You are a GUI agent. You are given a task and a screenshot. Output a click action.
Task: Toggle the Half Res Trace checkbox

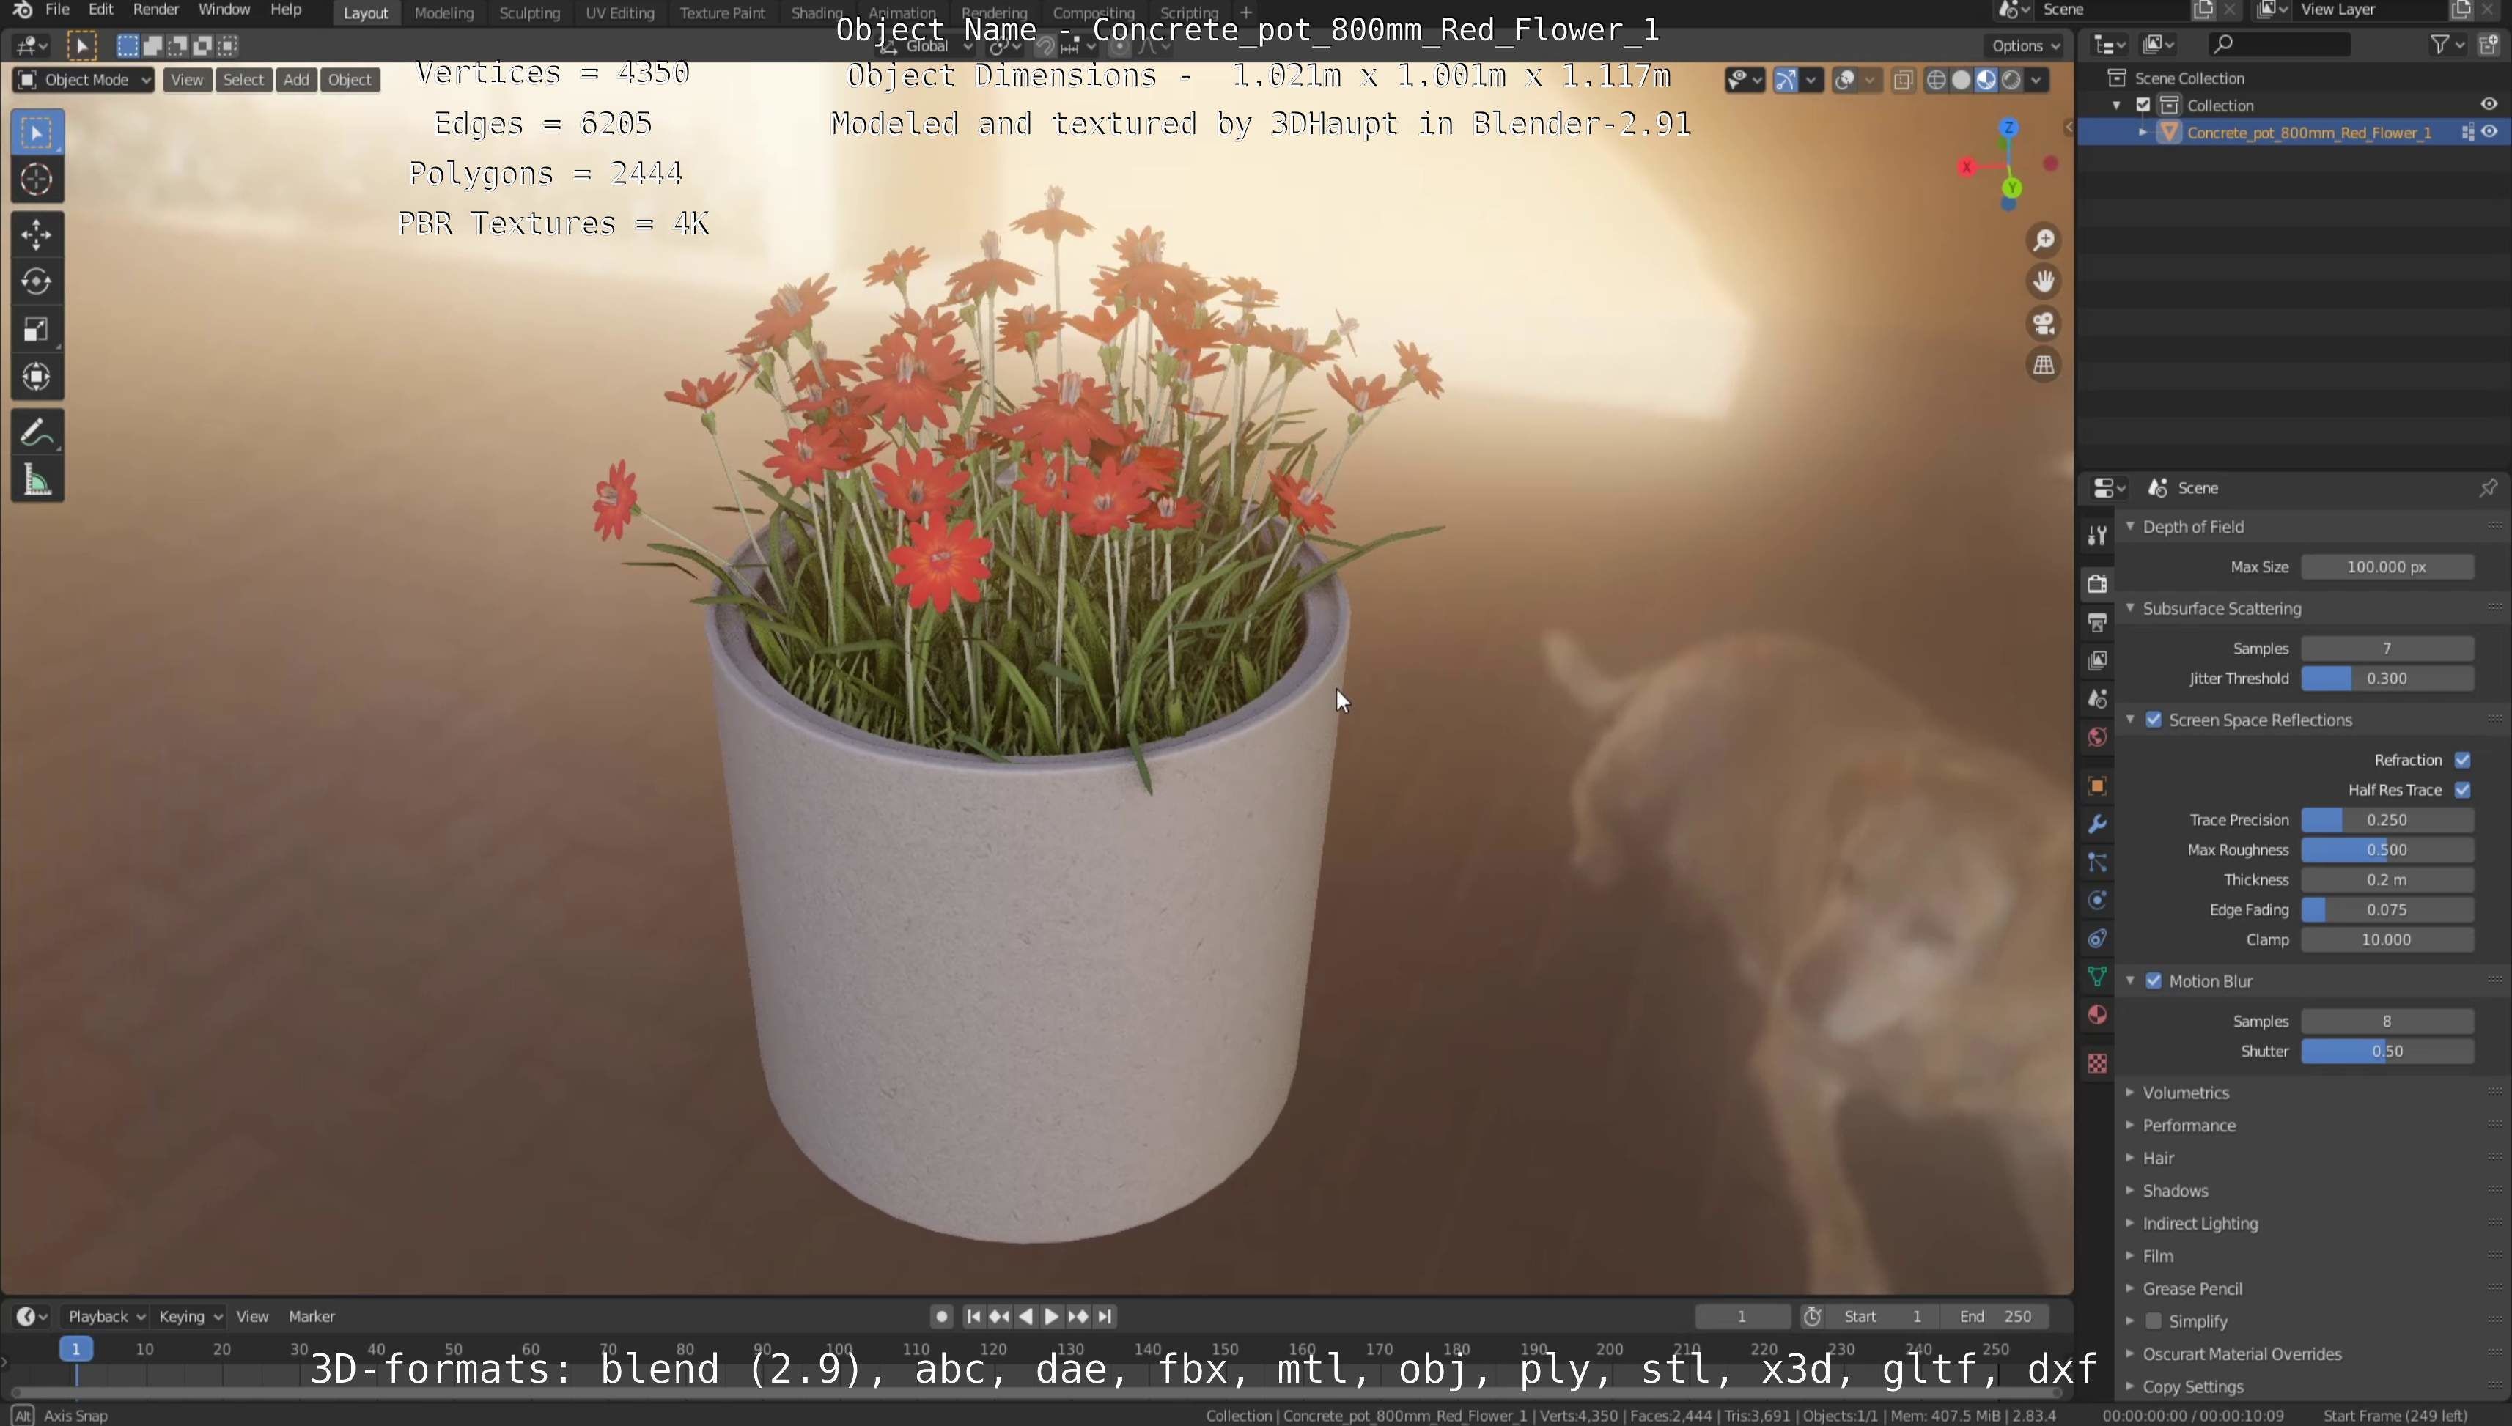pyautogui.click(x=2462, y=791)
